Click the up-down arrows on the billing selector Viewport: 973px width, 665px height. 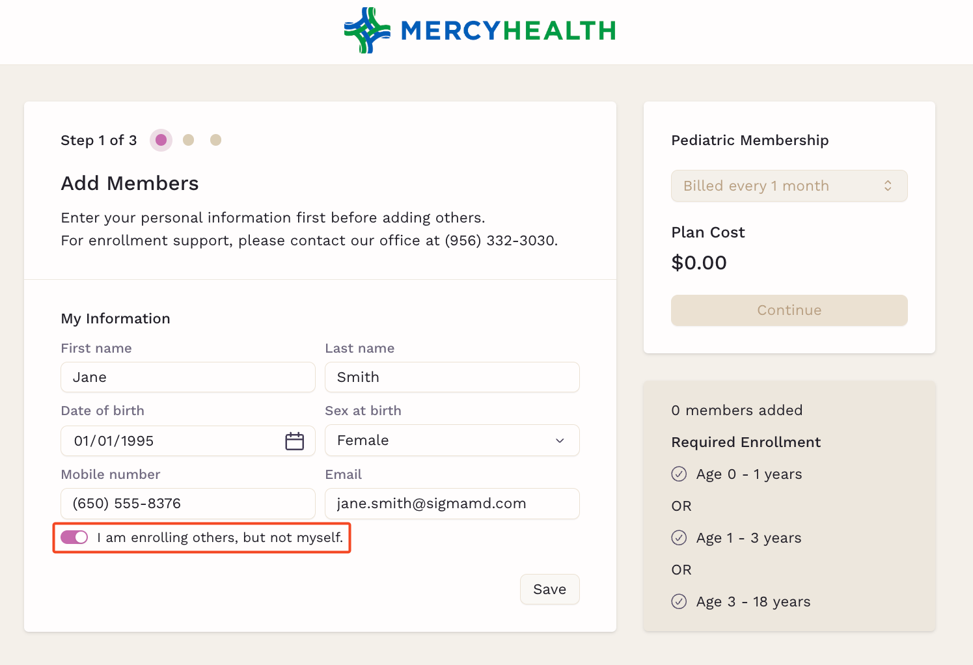click(888, 186)
